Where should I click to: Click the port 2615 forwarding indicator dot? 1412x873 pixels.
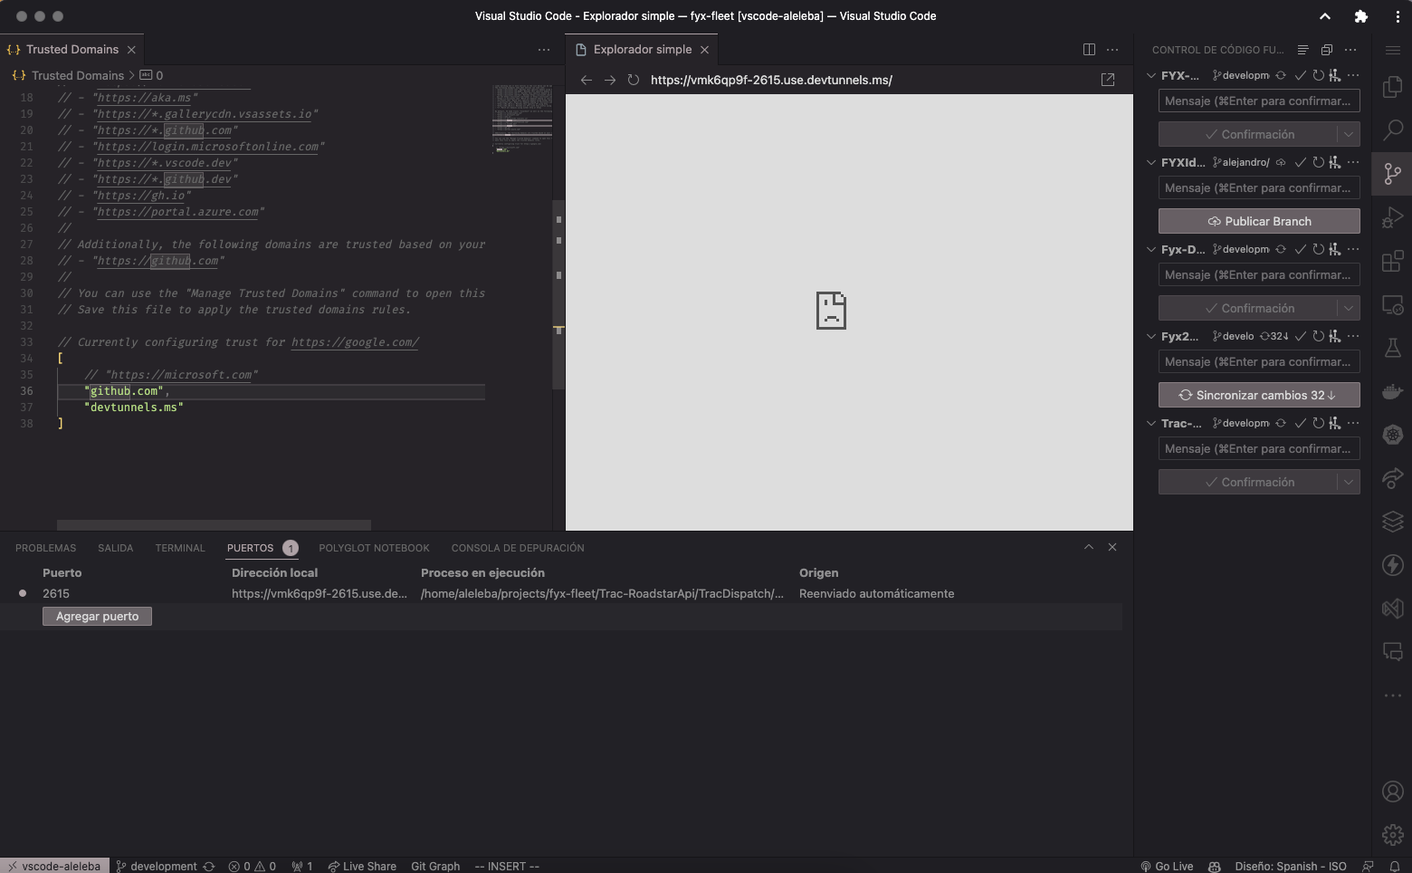coord(23,593)
